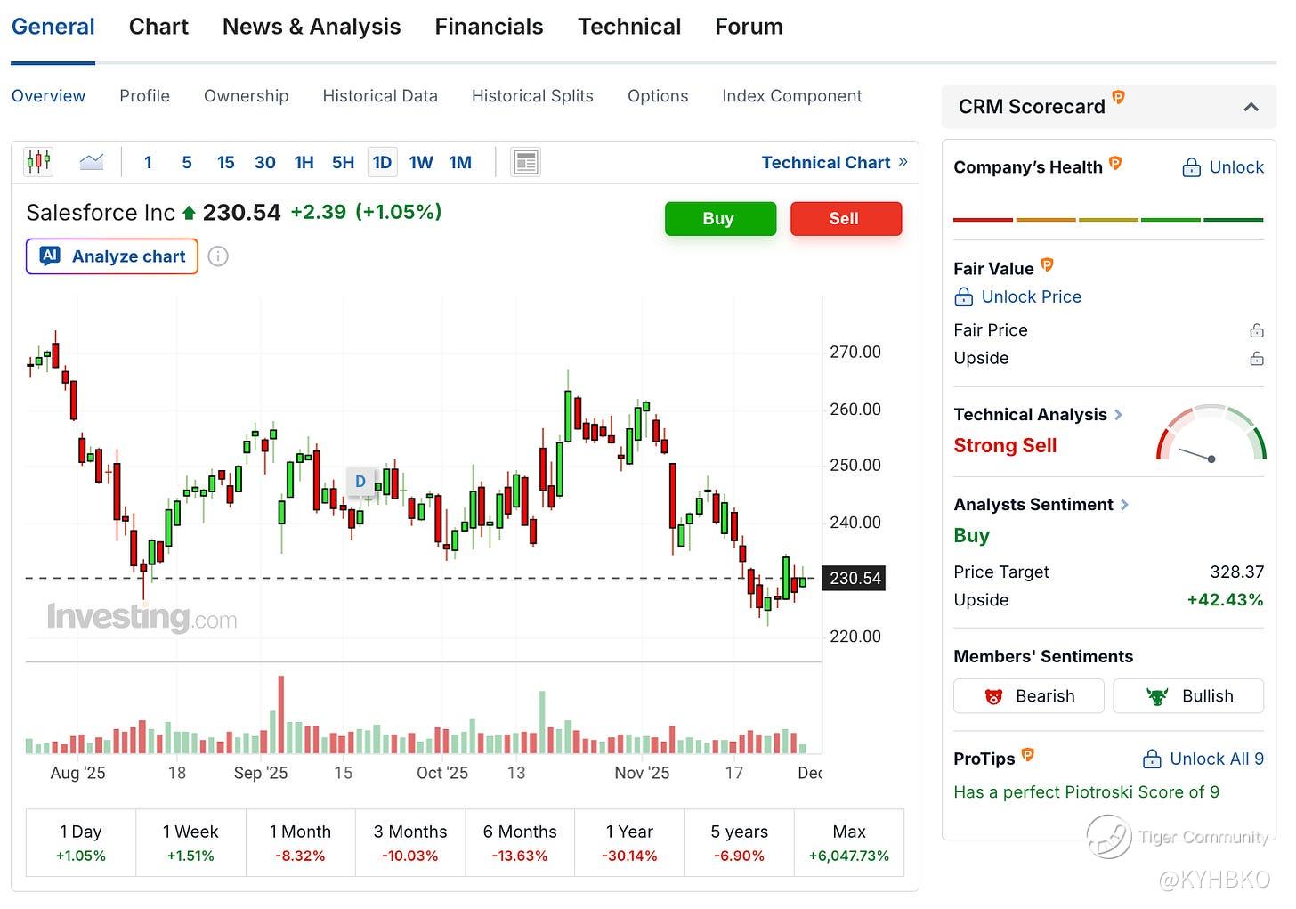Switch to the Technical tab
Screen dimensions: 1296x909
coord(629,27)
